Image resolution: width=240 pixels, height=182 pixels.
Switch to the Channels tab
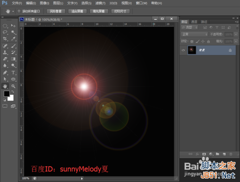point(194,22)
